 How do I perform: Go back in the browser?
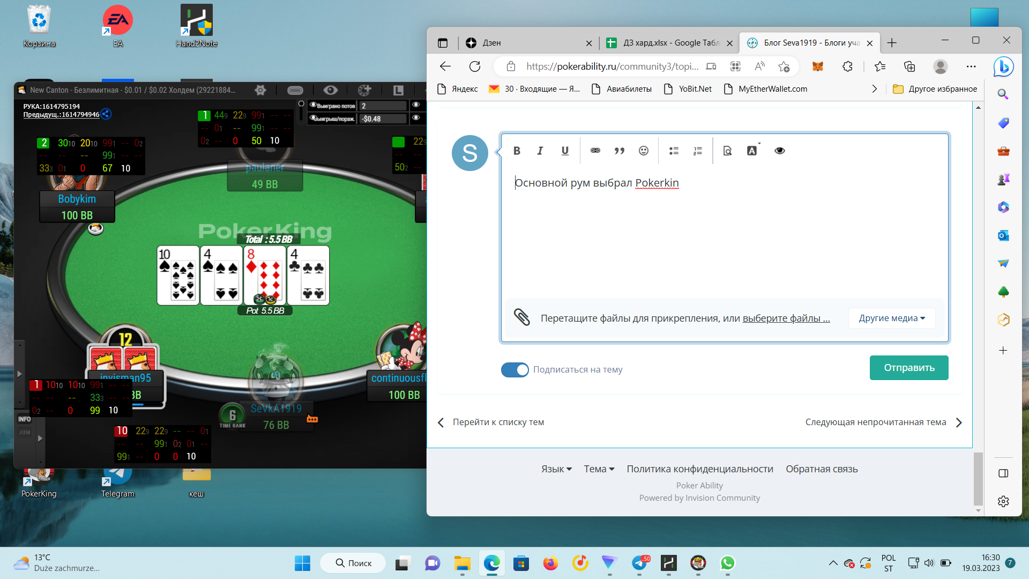coord(445,66)
